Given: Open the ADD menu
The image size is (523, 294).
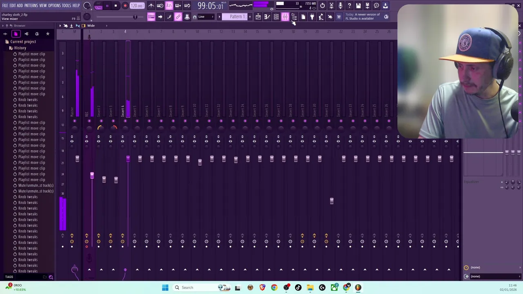Looking at the screenshot, I should pos(20,5).
